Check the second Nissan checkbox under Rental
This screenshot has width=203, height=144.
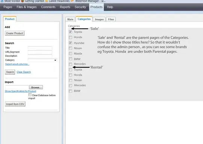(70, 80)
